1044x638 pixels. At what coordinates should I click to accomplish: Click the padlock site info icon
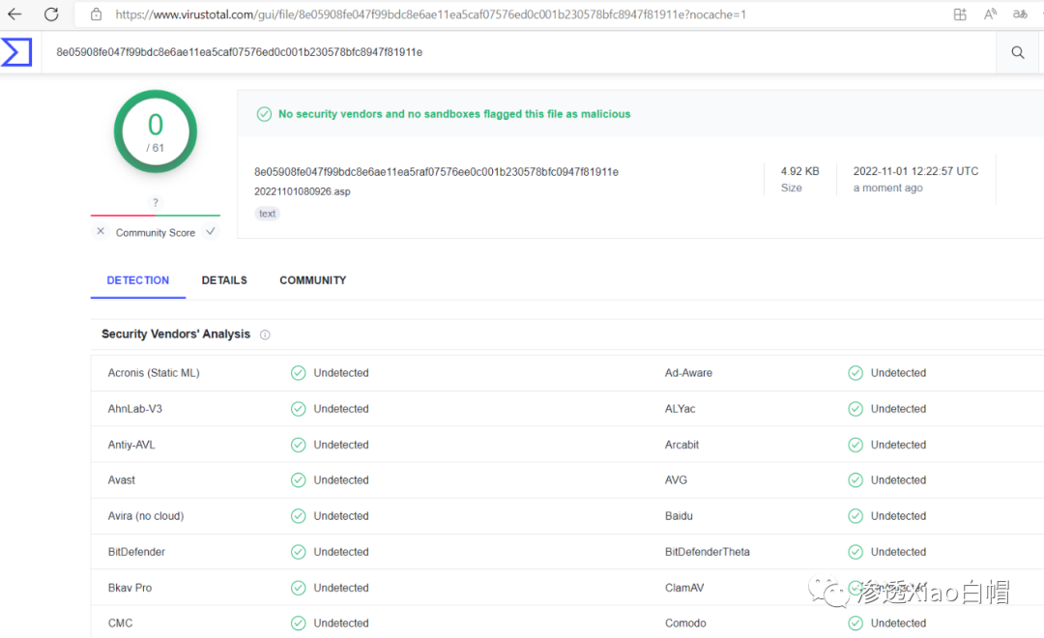pos(97,14)
